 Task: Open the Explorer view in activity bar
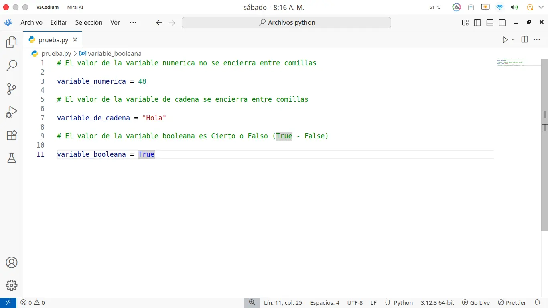point(12,42)
